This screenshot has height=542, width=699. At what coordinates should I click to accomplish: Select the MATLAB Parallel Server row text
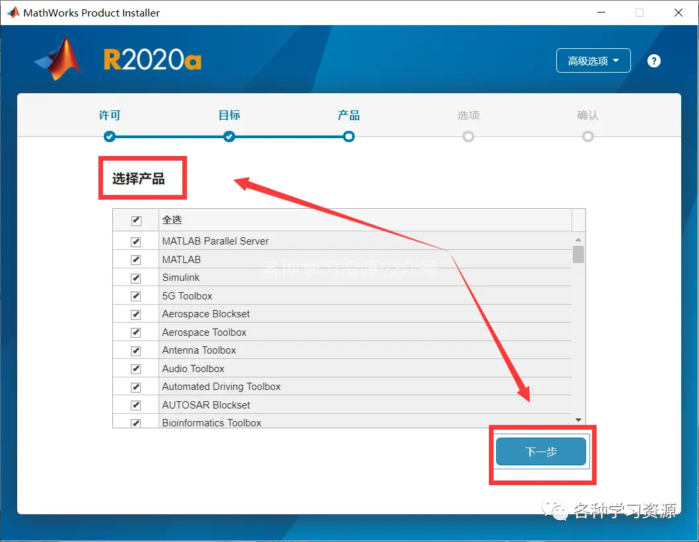coord(215,241)
